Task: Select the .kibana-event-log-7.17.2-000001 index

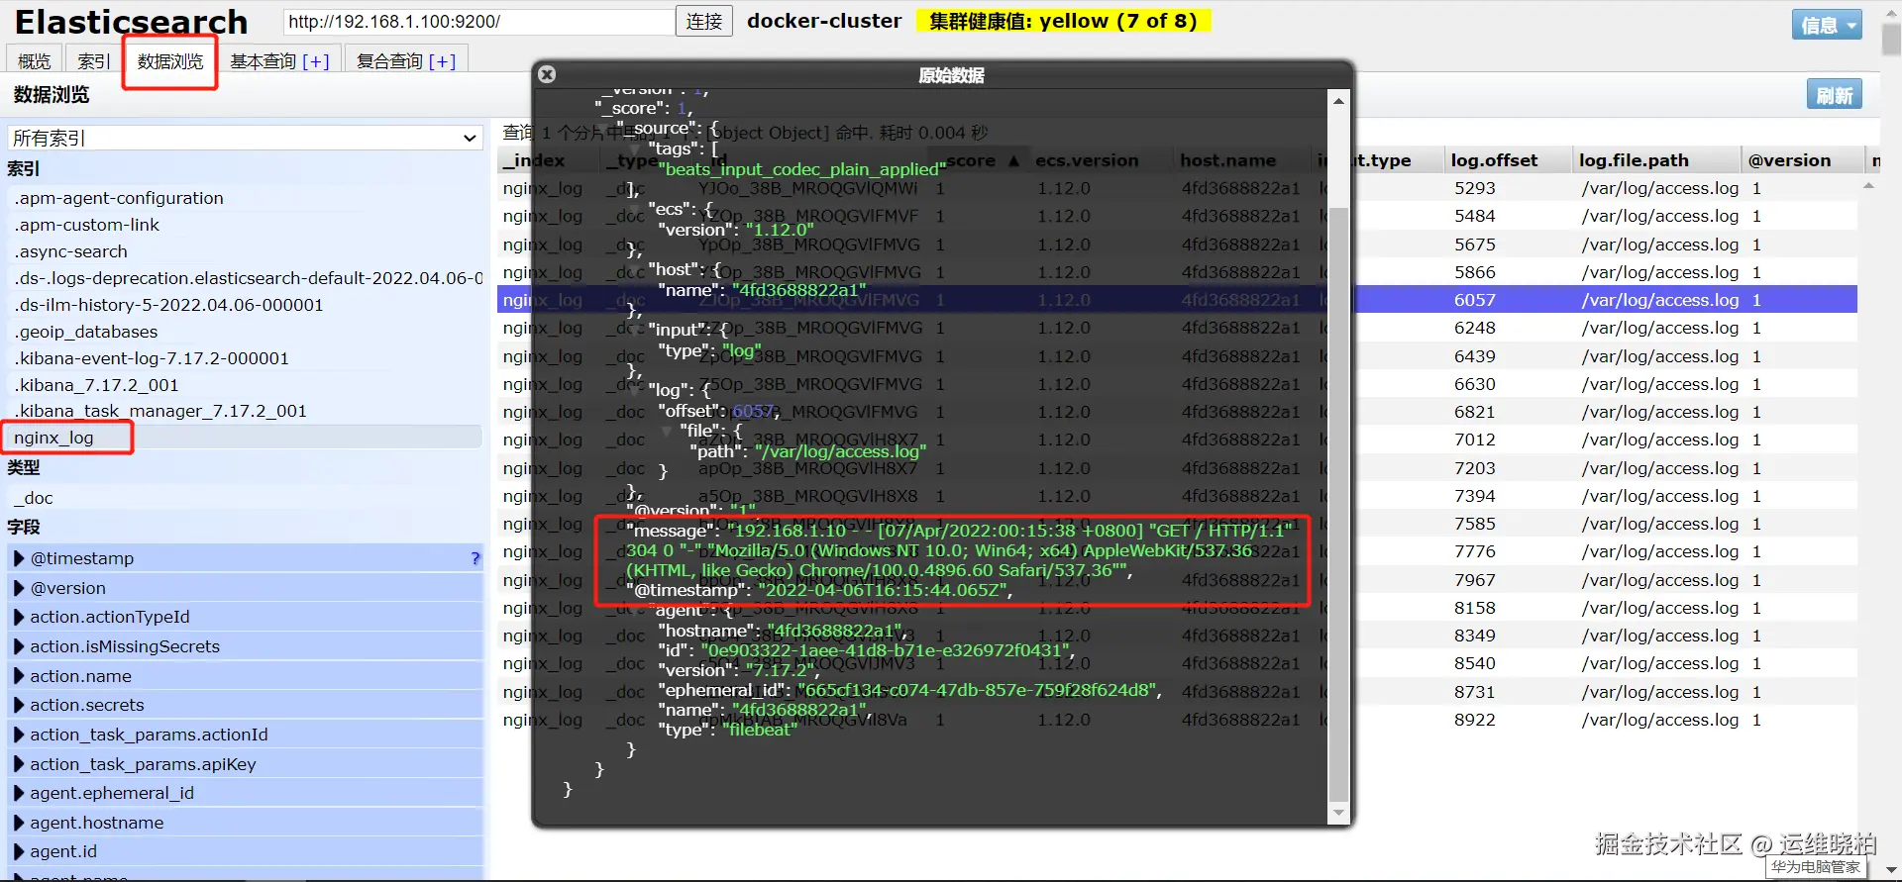Action: pyautogui.click(x=245, y=358)
